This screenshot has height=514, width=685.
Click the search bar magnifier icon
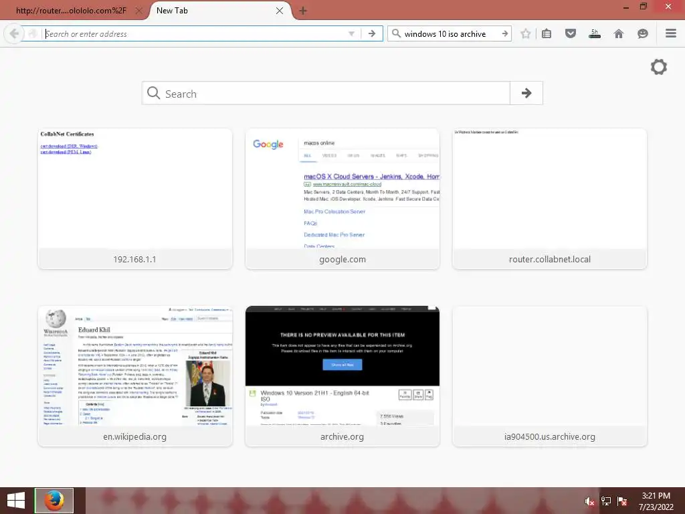(x=396, y=33)
